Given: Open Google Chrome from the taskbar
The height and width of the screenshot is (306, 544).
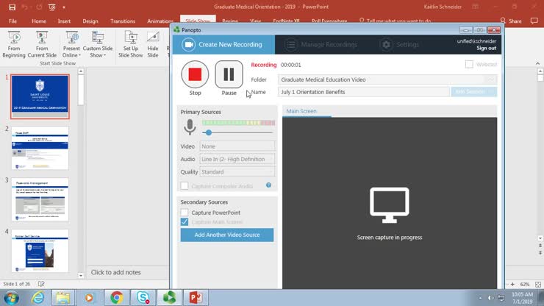Looking at the screenshot, I should pos(115,297).
